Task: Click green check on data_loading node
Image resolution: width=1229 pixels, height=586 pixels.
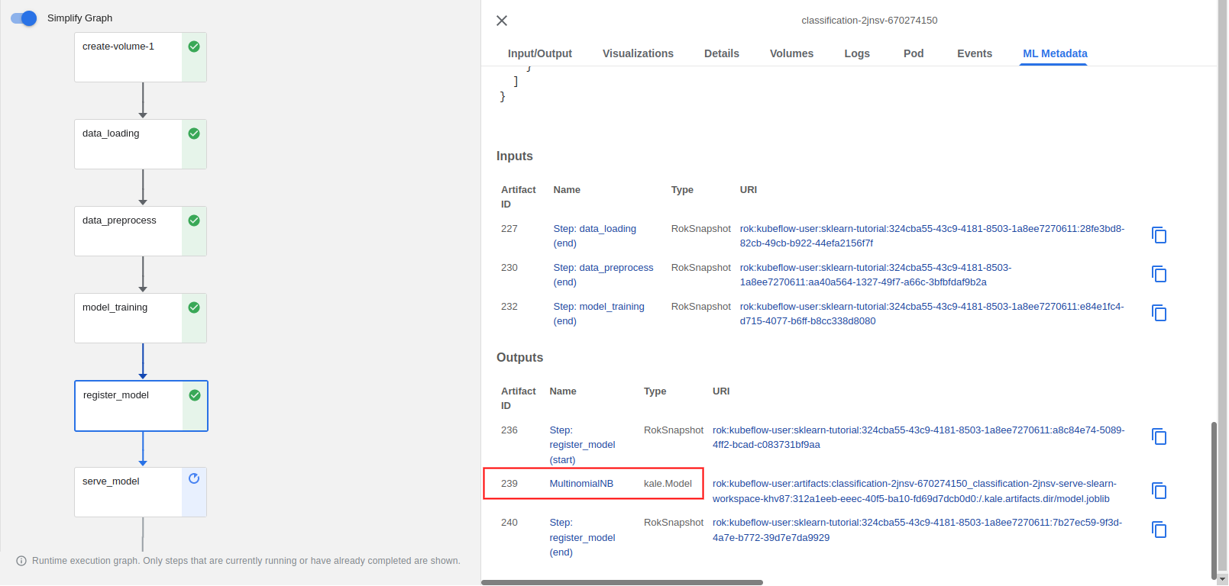Action: [194, 134]
